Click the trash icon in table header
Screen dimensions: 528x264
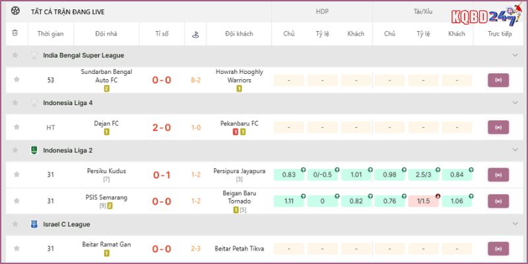pos(15,33)
